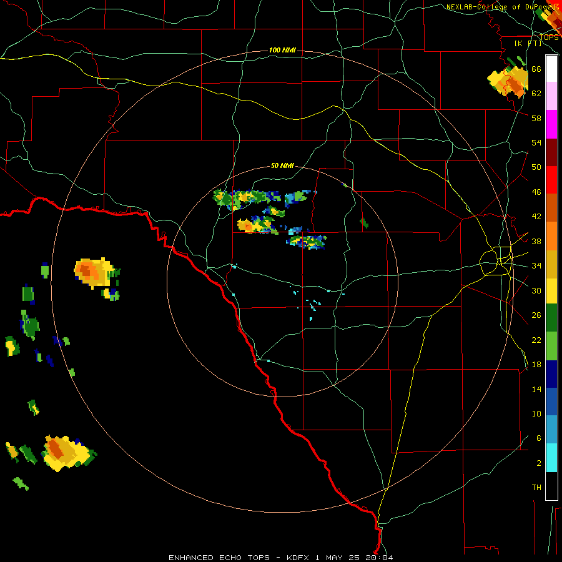The image size is (562, 562).
Task: Click the '34' scale value
Action: (x=536, y=266)
